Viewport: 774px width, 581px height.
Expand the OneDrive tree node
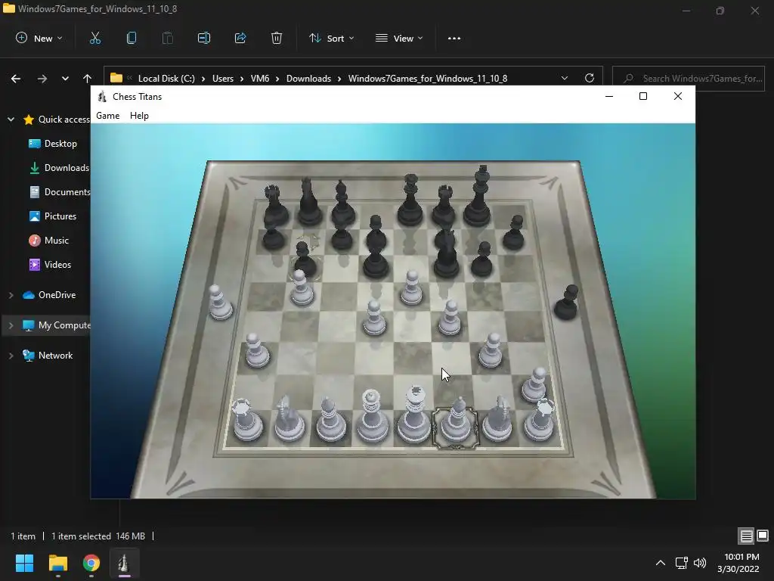(x=11, y=295)
